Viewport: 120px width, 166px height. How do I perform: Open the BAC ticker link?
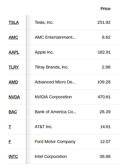(13, 112)
